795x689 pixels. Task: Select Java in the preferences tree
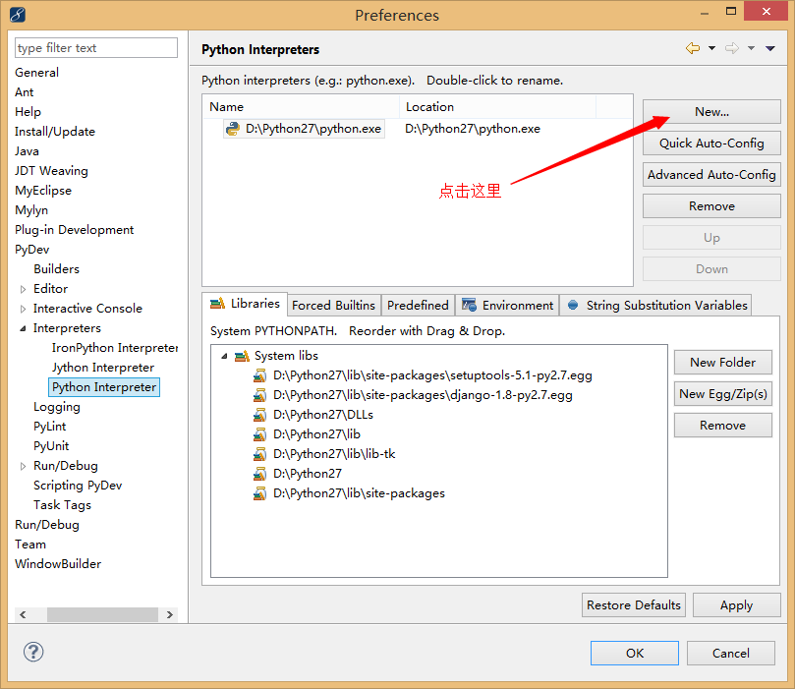click(27, 151)
